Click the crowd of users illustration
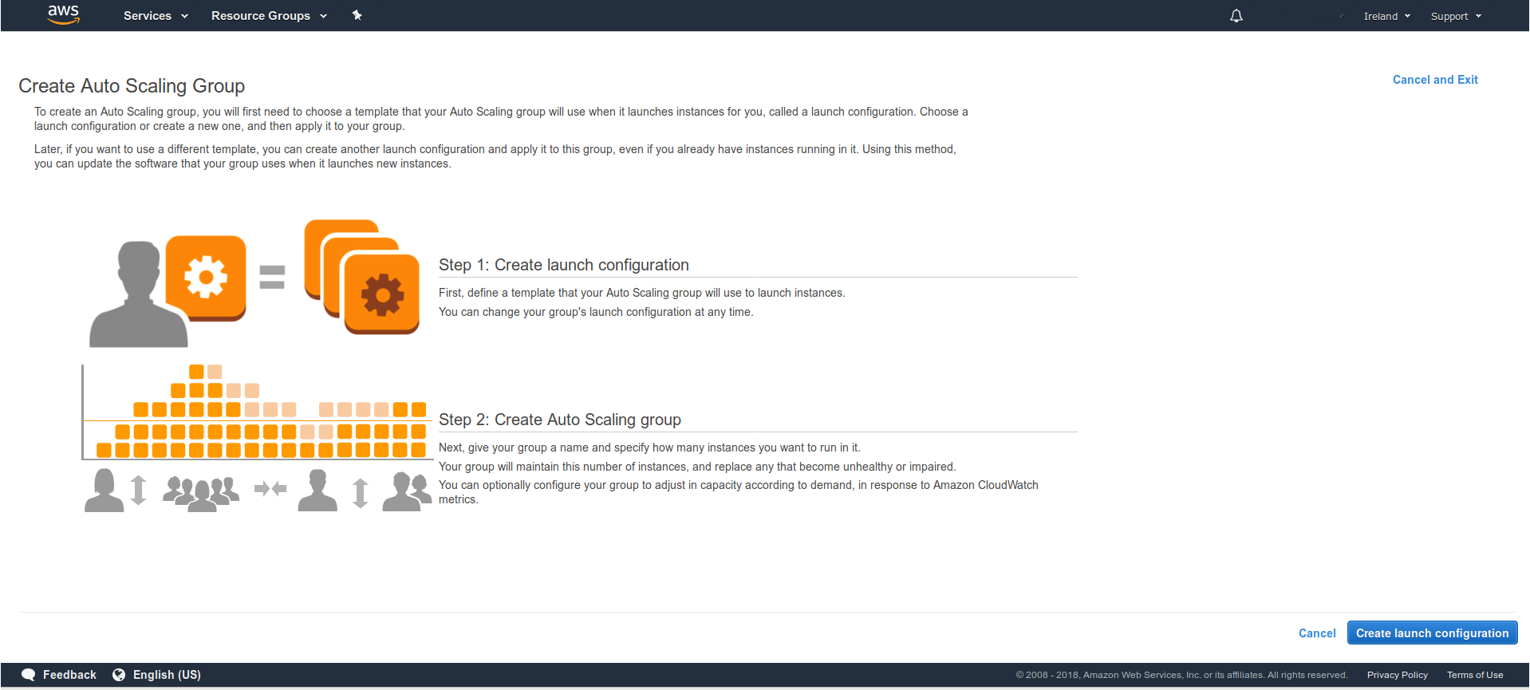 [200, 491]
